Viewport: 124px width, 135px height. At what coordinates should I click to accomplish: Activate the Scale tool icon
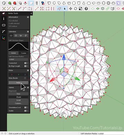click(81, 9)
